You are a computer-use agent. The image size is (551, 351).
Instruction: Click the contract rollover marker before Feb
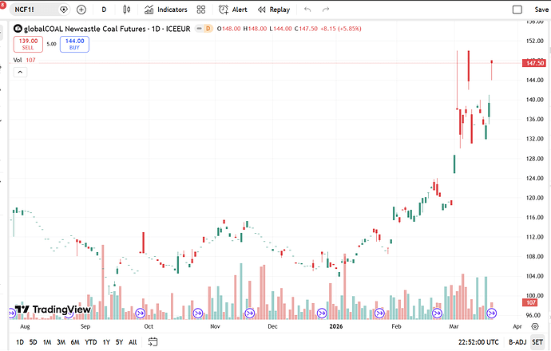(379, 313)
